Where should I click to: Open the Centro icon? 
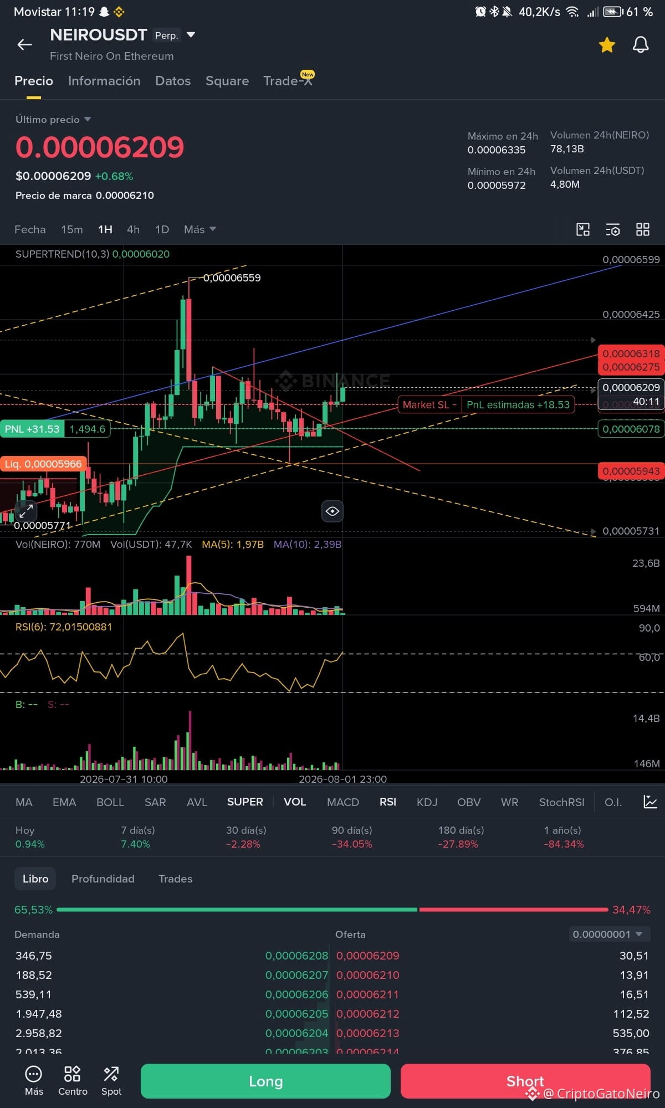[73, 1081]
